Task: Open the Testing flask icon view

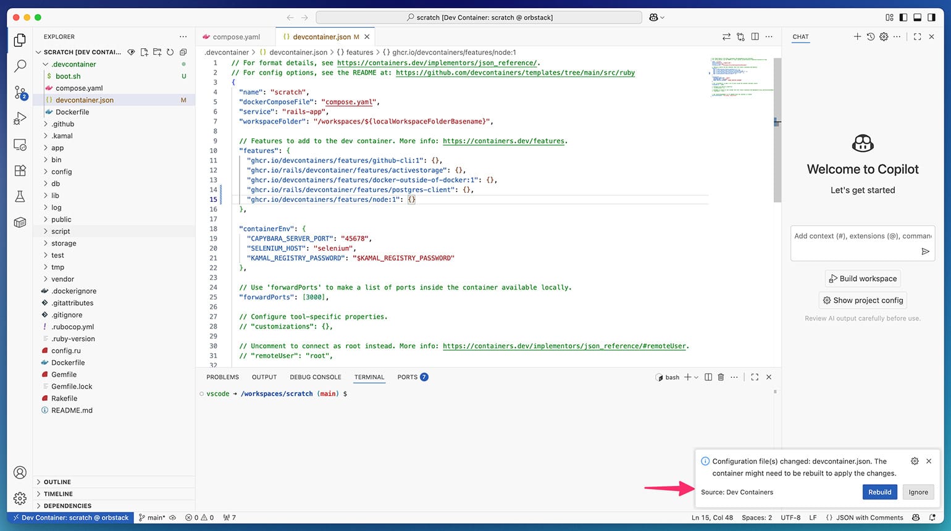Action: click(20, 196)
